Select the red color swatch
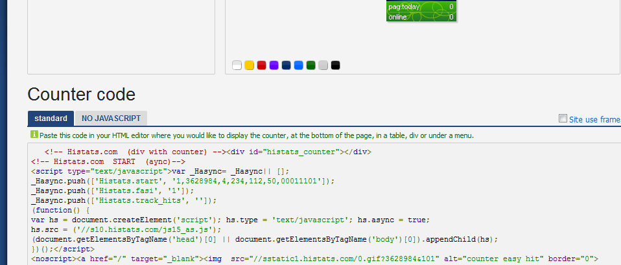The width and height of the screenshot is (621, 265). [261, 65]
